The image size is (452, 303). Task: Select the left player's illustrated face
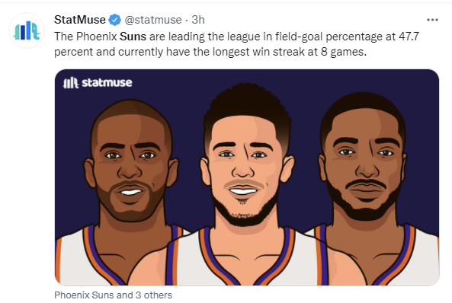coord(130,164)
